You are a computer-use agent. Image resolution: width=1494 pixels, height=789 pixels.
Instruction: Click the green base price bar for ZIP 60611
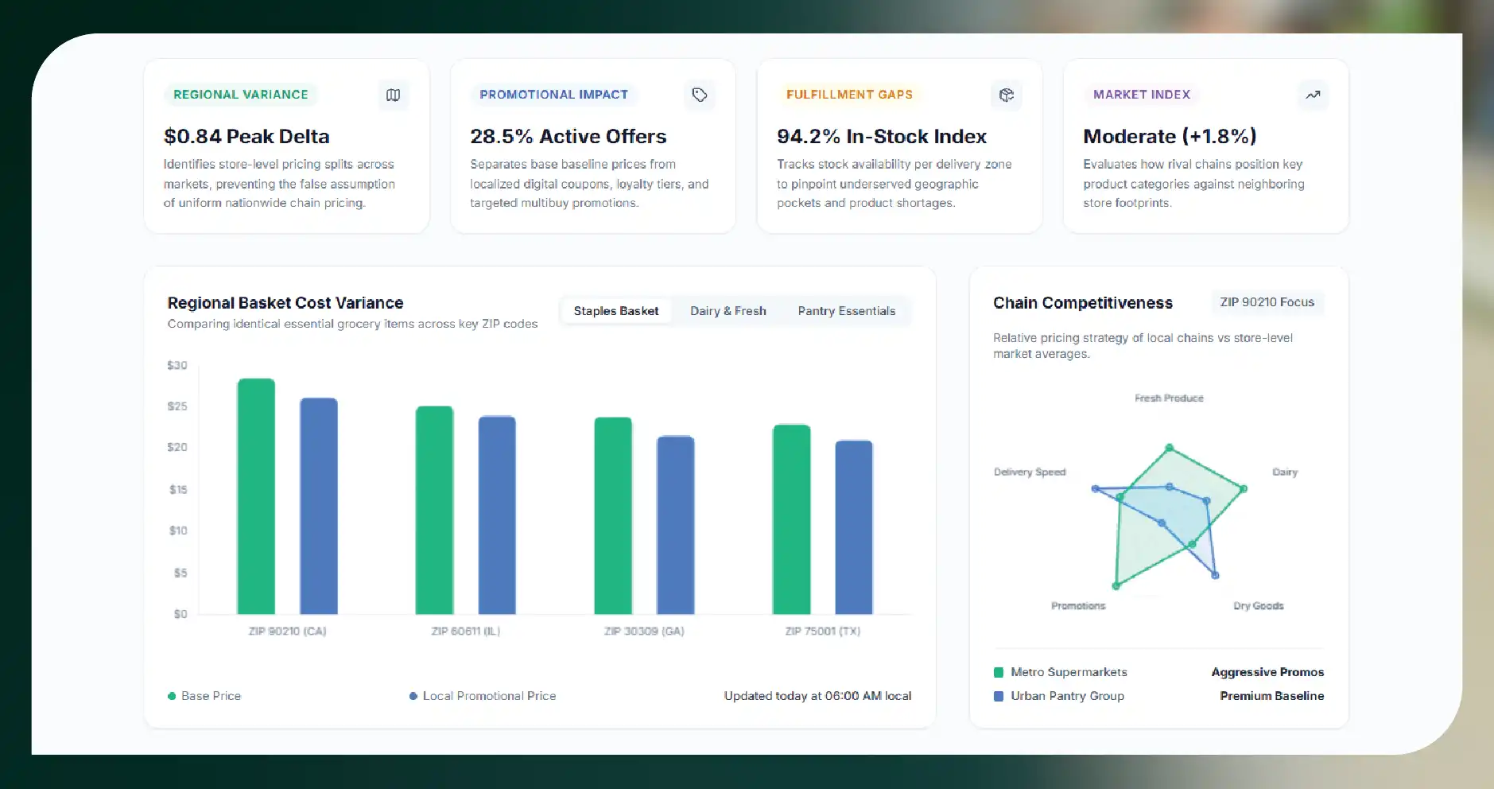click(434, 510)
